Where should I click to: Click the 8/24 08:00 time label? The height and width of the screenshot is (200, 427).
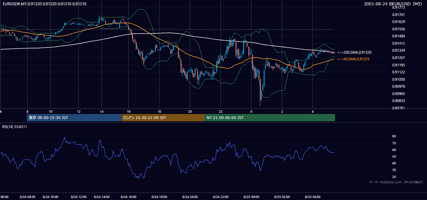point(27,197)
